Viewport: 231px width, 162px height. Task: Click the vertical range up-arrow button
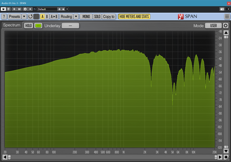pyautogui.click(x=226, y=33)
